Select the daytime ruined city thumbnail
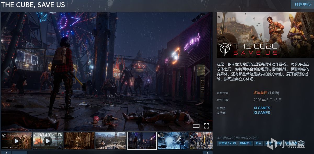The image size is (314, 154). pos(110,141)
